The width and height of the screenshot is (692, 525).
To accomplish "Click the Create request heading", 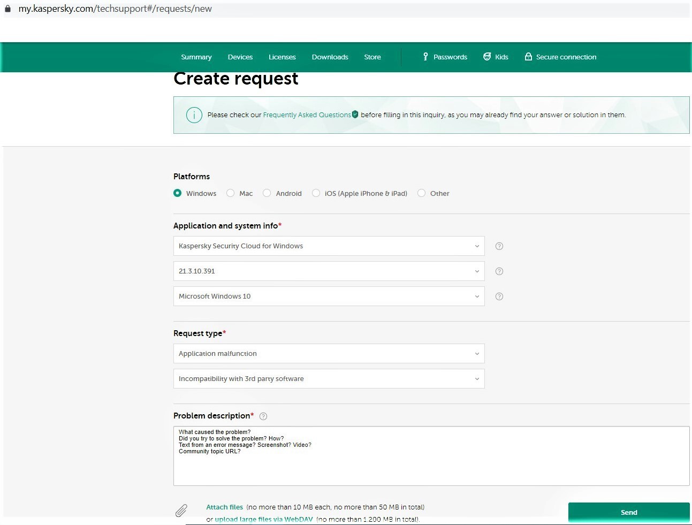I will pos(236,78).
